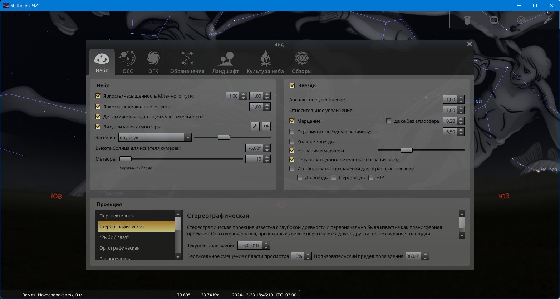560x299 pixels.
Task: Open the ОГК deep-sky galaxy icon tab
Action: [153, 62]
